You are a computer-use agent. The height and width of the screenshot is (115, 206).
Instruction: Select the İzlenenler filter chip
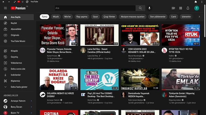click(x=186, y=17)
